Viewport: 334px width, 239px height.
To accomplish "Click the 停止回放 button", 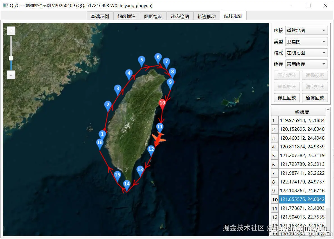I will click(287, 98).
